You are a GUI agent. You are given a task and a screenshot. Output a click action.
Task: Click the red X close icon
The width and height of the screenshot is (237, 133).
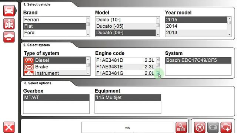coord(9,127)
